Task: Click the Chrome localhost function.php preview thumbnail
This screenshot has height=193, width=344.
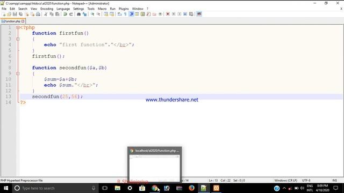Action: [x=154, y=165]
